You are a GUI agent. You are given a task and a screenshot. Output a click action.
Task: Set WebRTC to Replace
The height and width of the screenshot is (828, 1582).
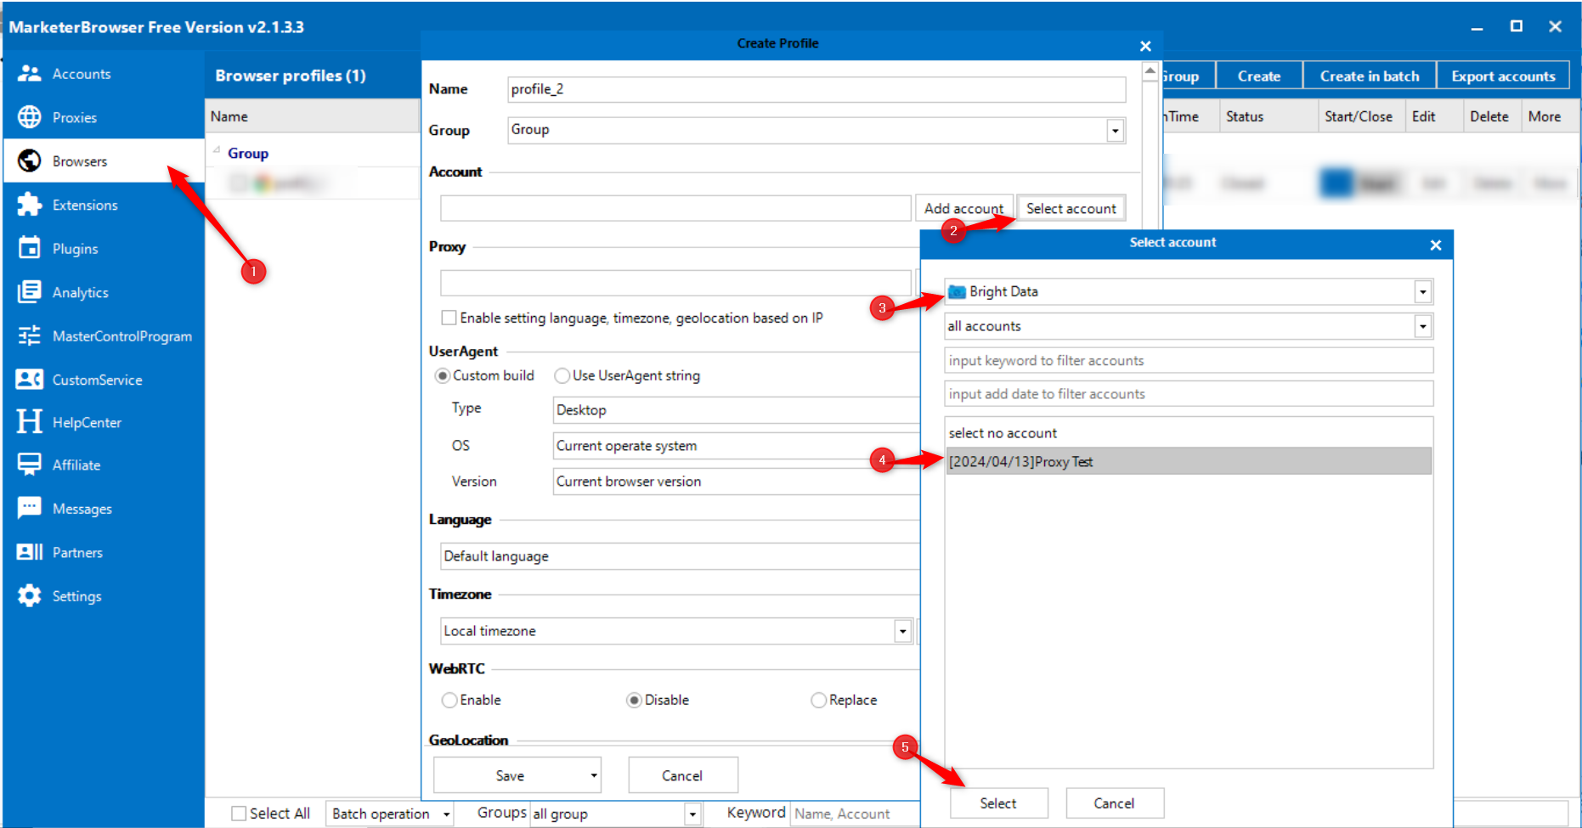[818, 700]
